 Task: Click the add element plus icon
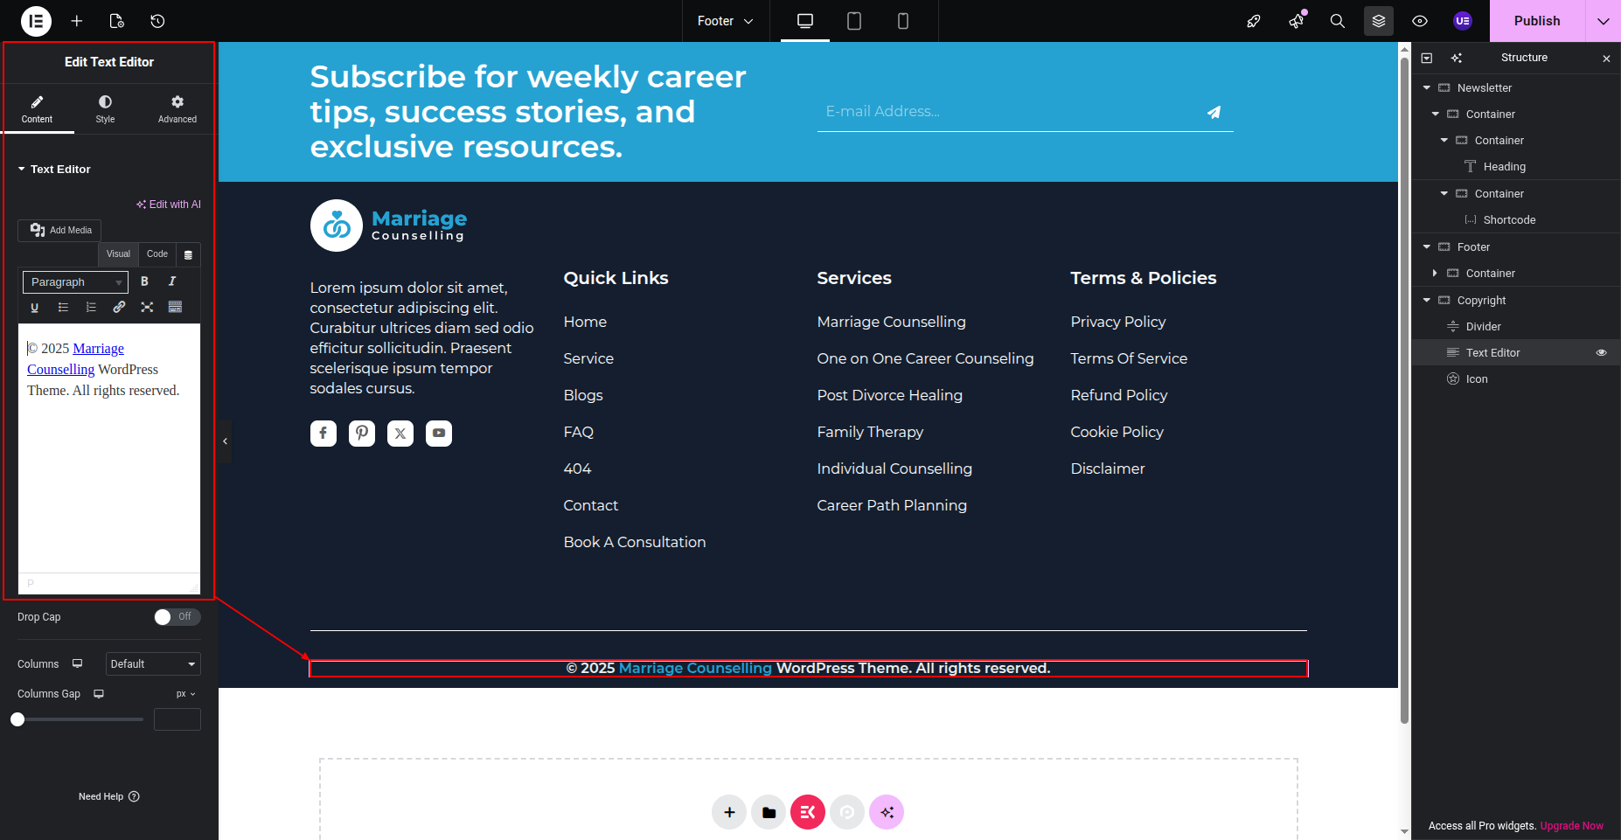point(77,21)
